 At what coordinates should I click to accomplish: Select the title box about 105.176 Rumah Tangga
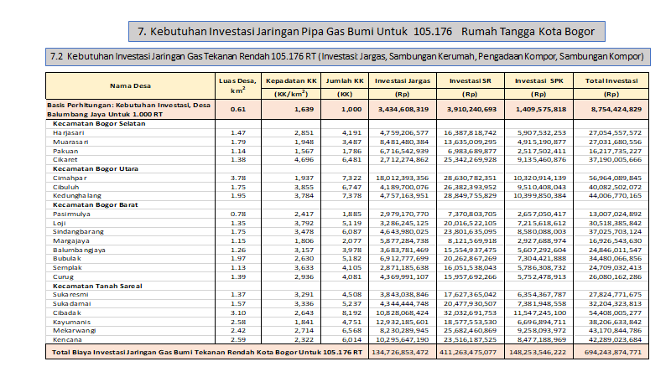coord(367,32)
